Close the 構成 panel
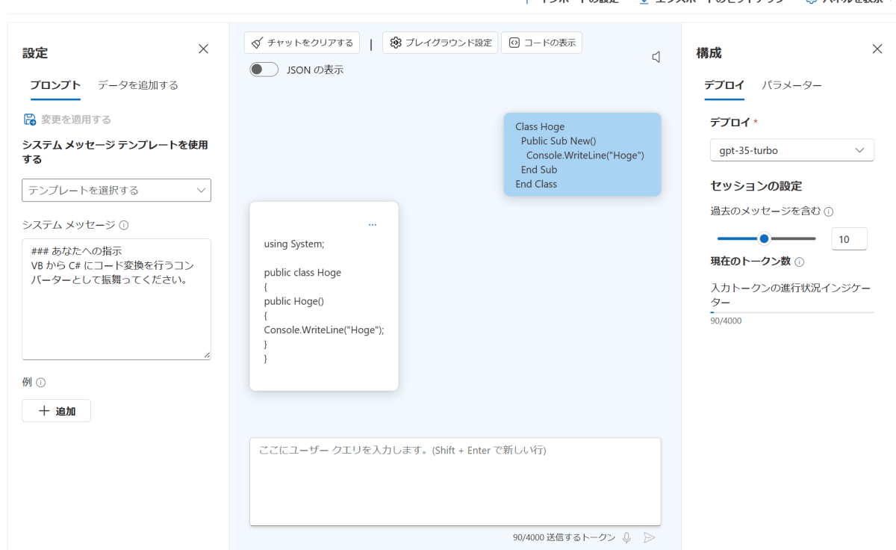896x550 pixels. (x=877, y=49)
